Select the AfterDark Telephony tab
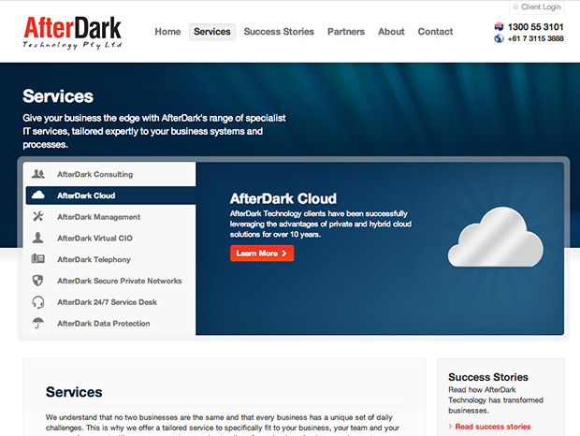The image size is (580, 436). click(x=109, y=259)
